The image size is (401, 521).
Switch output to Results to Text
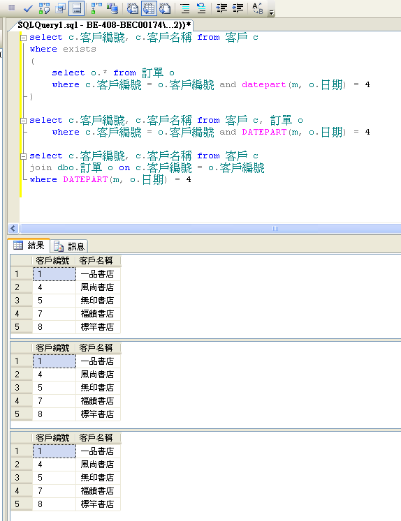pyautogui.click(x=133, y=8)
